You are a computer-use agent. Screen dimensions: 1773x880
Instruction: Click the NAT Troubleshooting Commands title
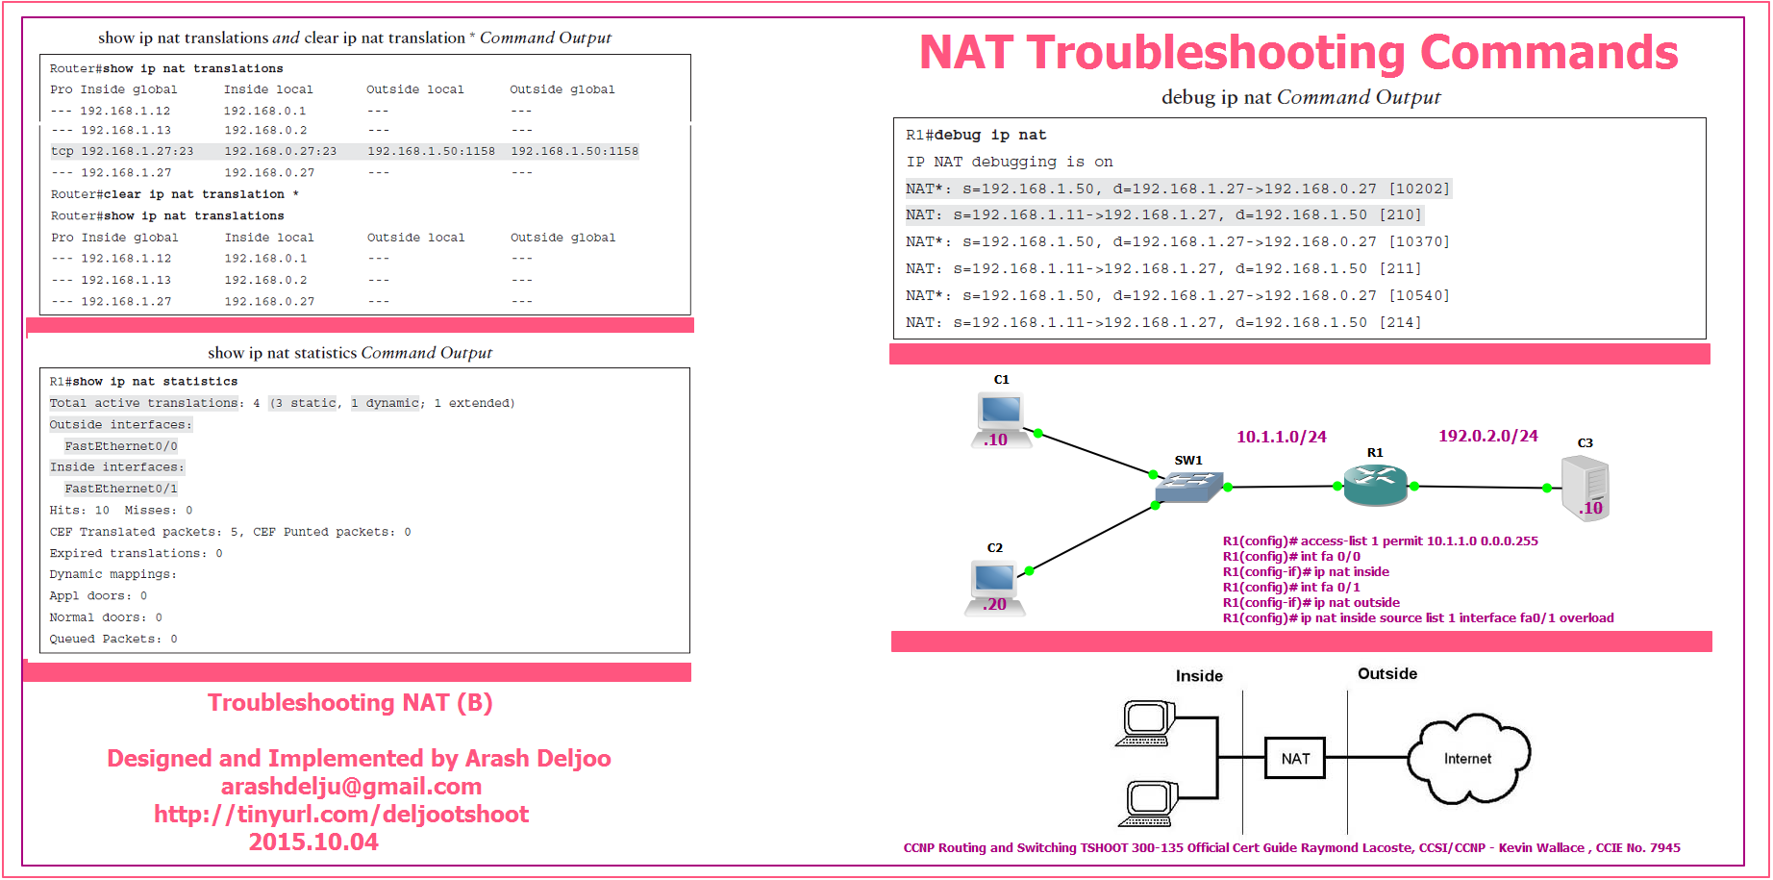point(1298,53)
